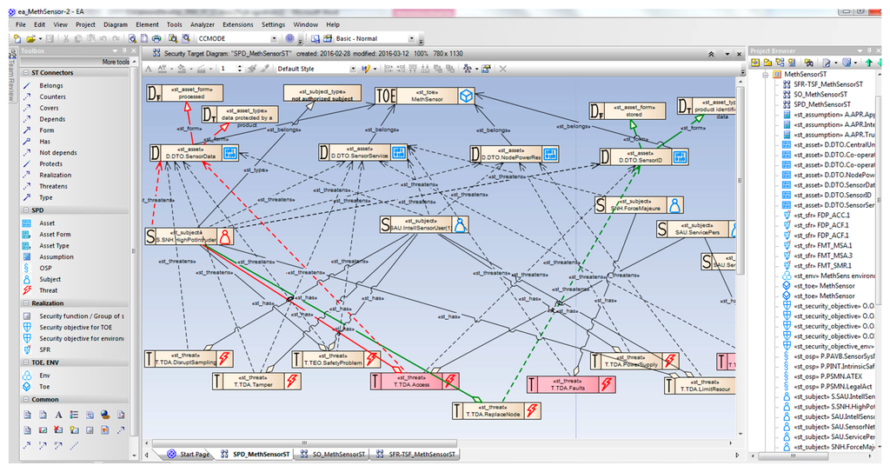
Task: Collapse the Realization toolbox group
Action: (24, 303)
